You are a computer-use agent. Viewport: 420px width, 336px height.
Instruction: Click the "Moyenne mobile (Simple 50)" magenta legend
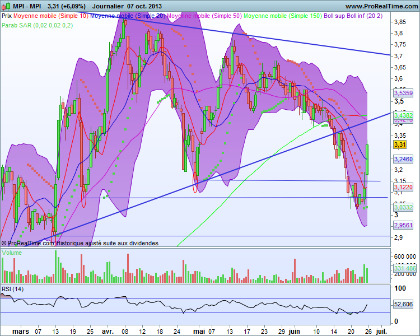pos(204,16)
